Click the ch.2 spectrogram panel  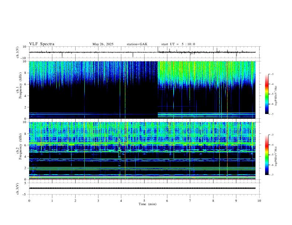point(142,151)
